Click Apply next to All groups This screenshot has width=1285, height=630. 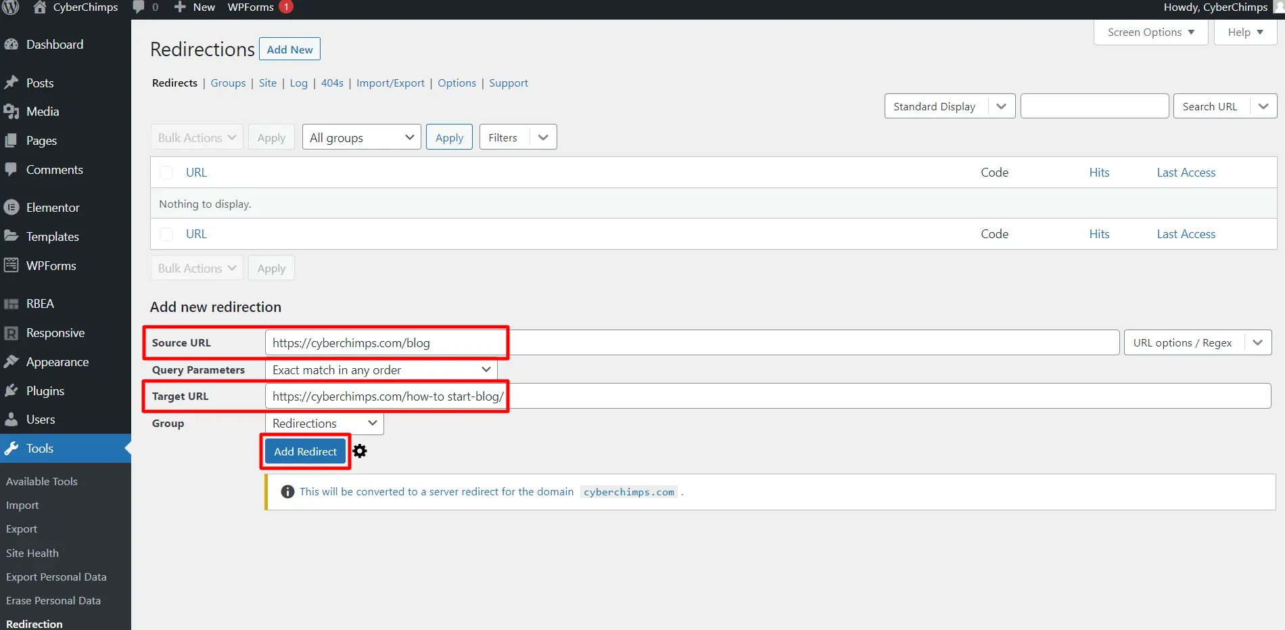tap(449, 137)
